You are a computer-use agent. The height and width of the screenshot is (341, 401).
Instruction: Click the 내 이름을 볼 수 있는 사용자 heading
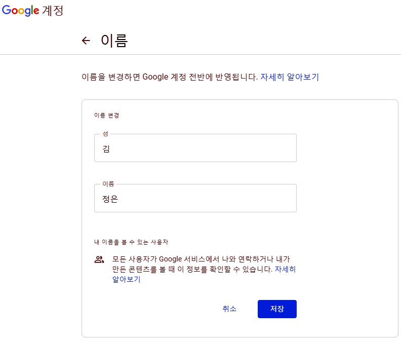point(131,242)
